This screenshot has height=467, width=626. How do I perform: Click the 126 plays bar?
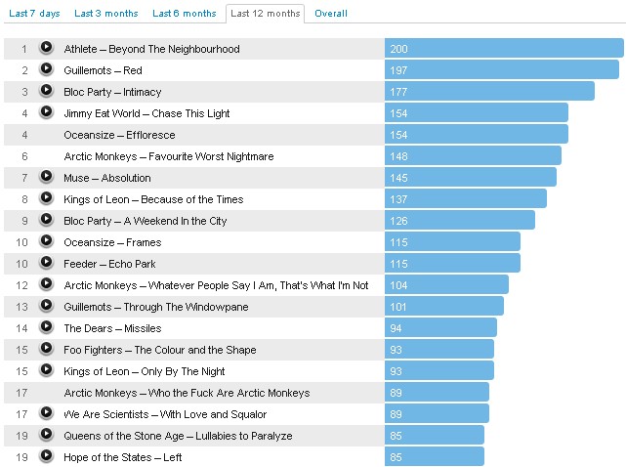[460, 221]
